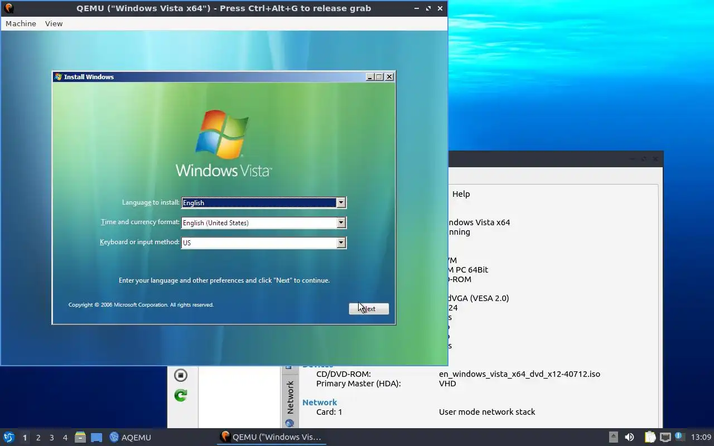Image resolution: width=714 pixels, height=446 pixels.
Task: Open the file manager icon on taskbar
Action: coord(80,437)
